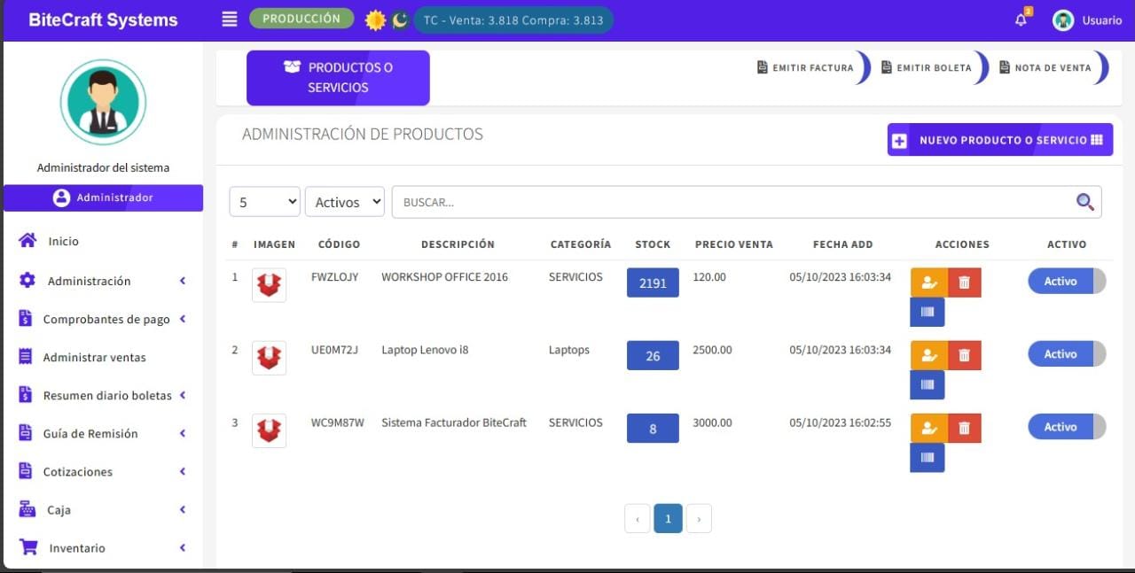The image size is (1135, 573).
Task: Open the sidebar hamburger menu
Action: click(229, 19)
